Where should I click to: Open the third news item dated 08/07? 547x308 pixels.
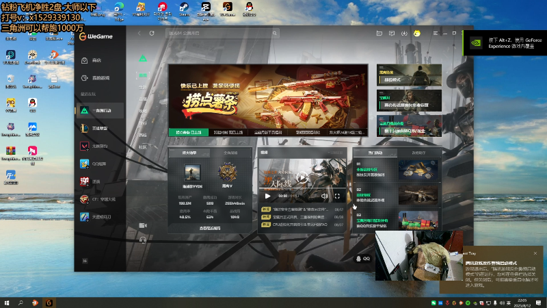click(302, 224)
